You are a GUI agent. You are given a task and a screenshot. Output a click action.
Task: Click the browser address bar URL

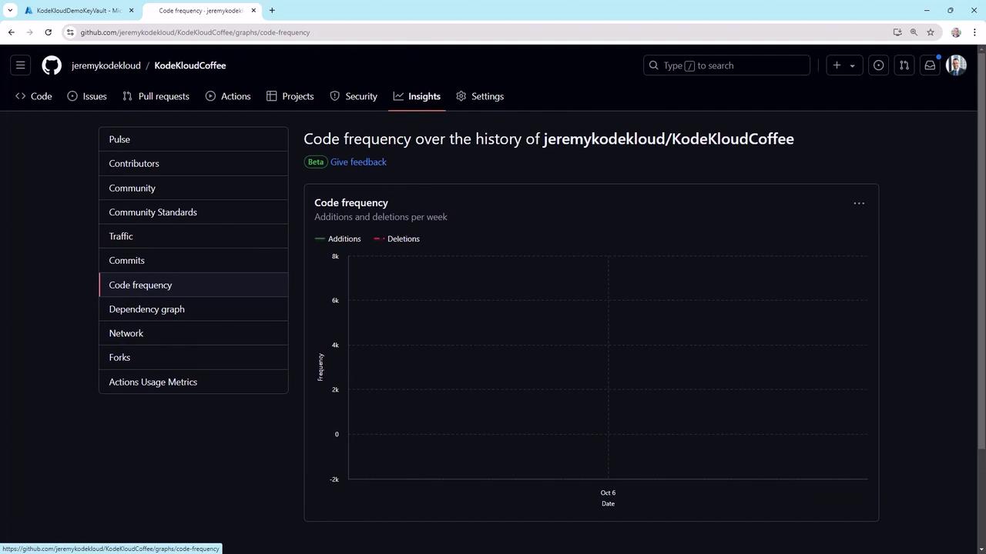click(x=195, y=32)
